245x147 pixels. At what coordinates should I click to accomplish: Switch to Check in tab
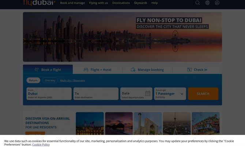[x=197, y=70]
